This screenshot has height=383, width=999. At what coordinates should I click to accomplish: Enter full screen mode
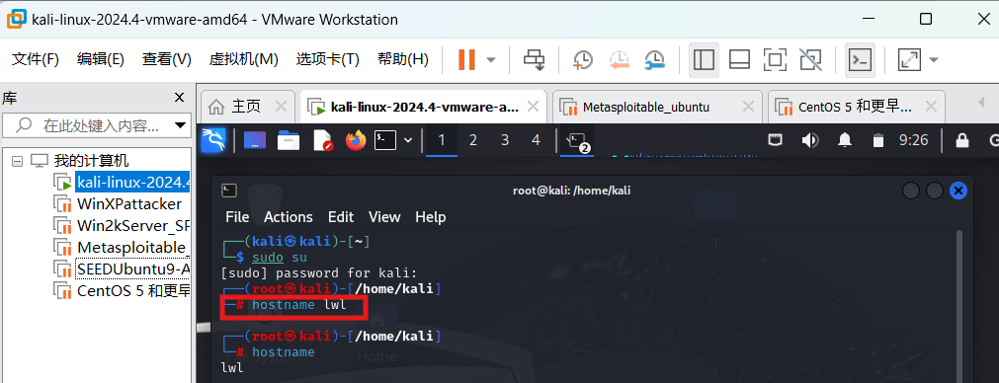pyautogui.click(x=775, y=60)
